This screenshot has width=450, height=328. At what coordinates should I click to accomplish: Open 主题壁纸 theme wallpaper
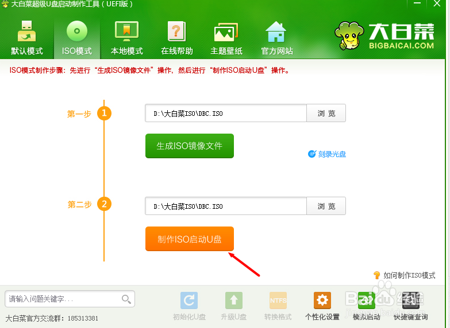coord(226,38)
